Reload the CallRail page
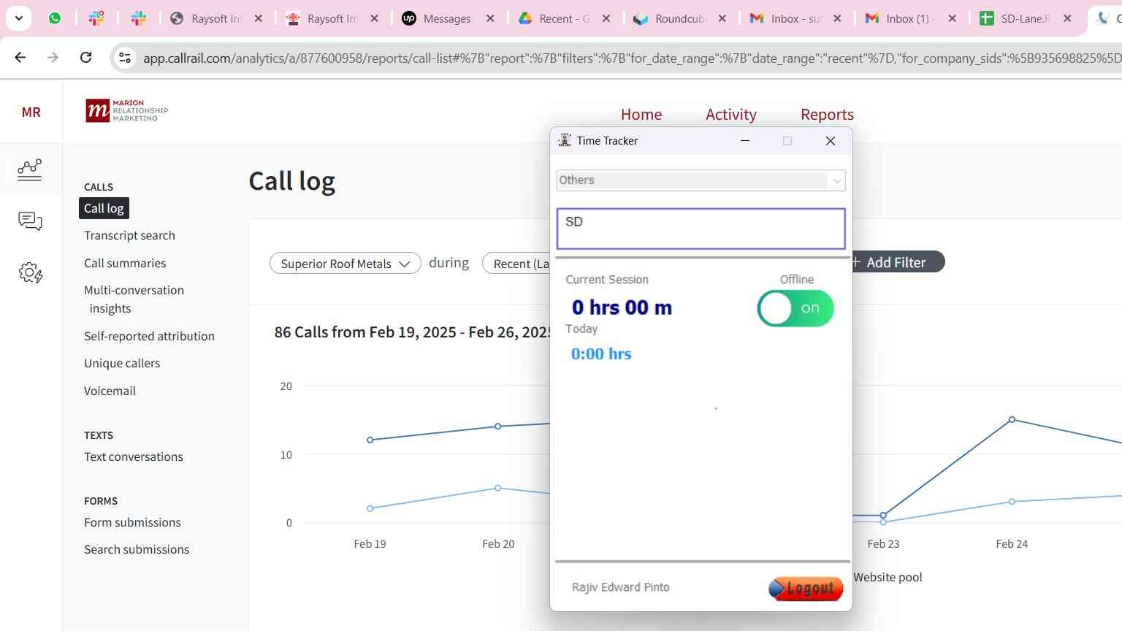Viewport: 1122px width, 631px height. coord(86,57)
